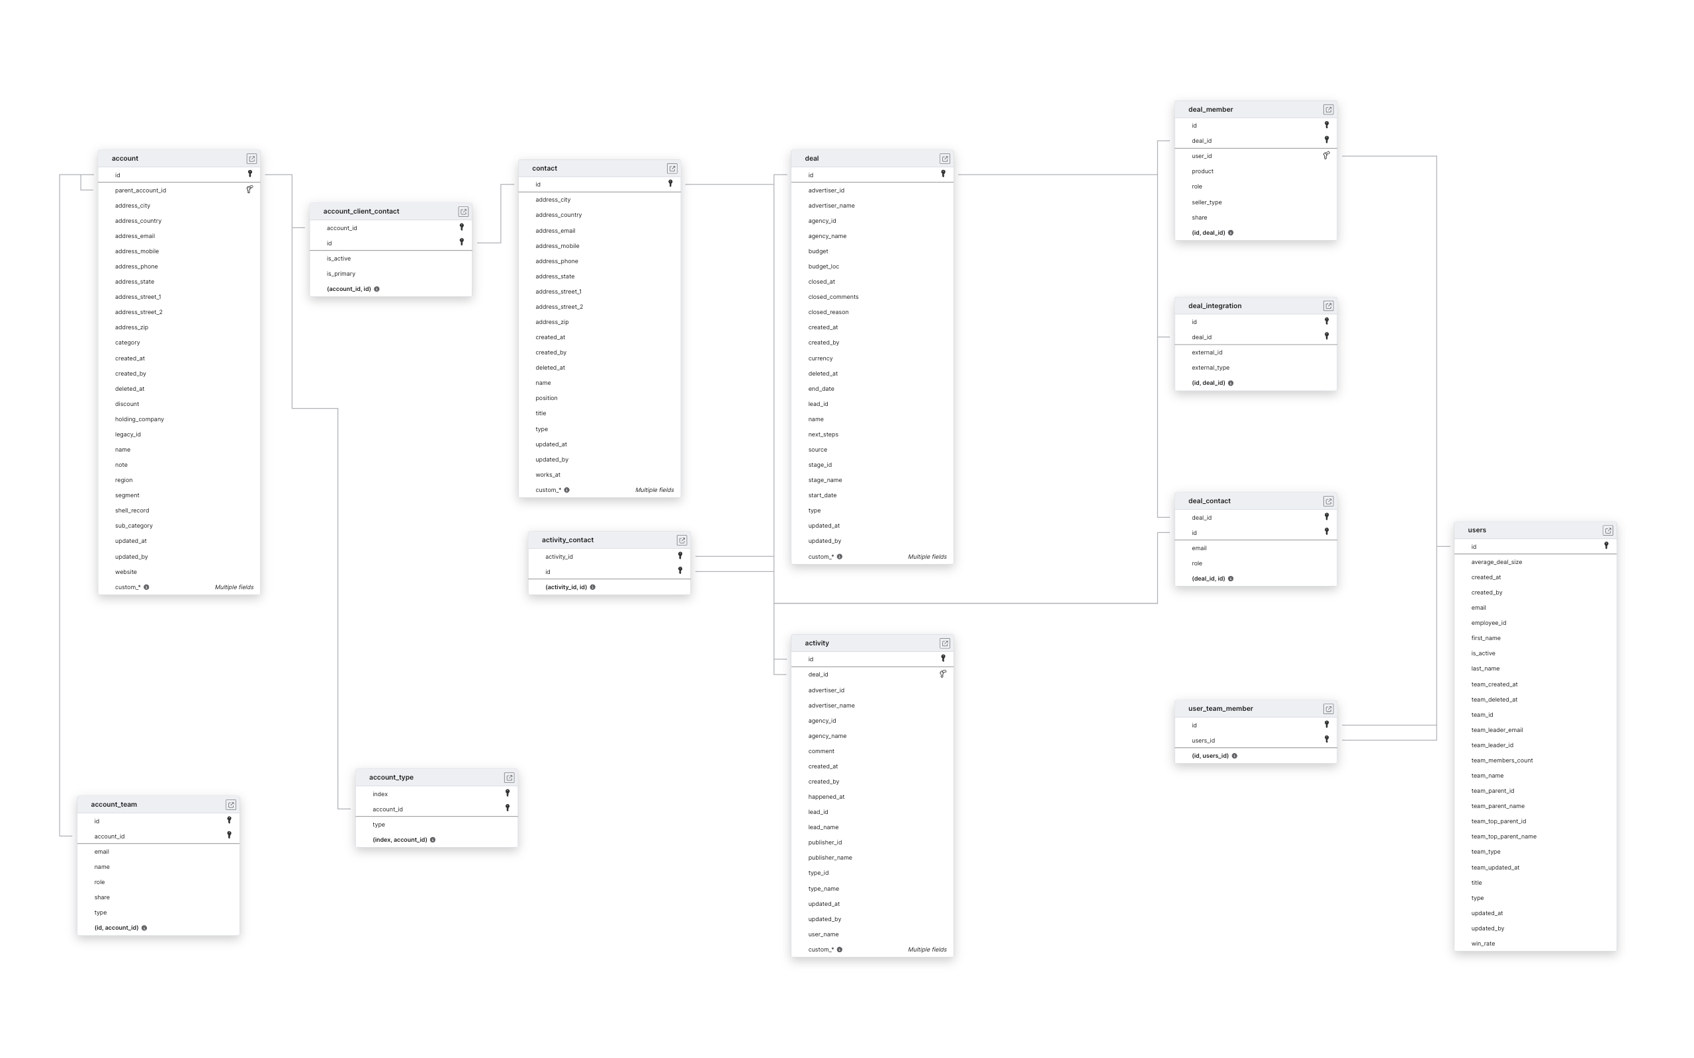Image resolution: width=1694 pixels, height=1058 pixels.
Task: Expand the deal custom fields indicator
Action: click(839, 556)
